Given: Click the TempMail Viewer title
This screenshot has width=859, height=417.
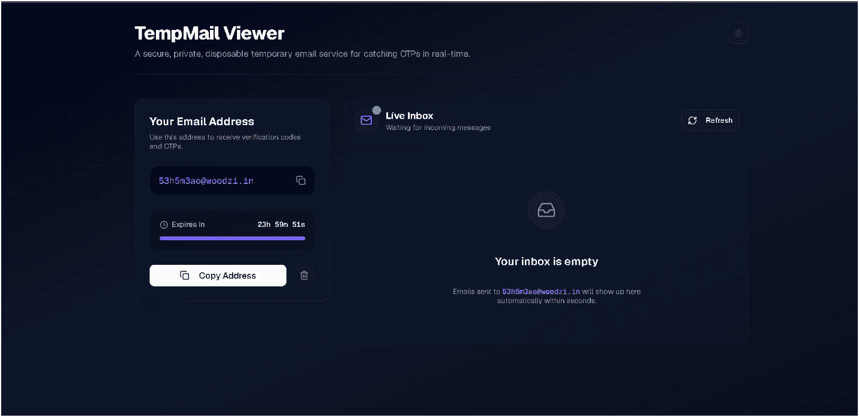Looking at the screenshot, I should point(209,33).
